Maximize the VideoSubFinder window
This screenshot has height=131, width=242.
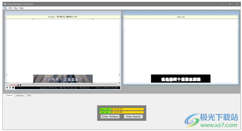(230, 4)
